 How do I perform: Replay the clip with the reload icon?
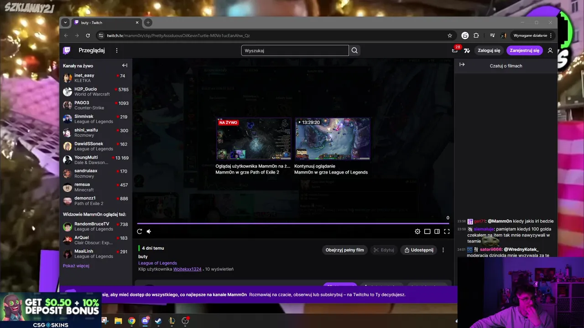tap(140, 231)
